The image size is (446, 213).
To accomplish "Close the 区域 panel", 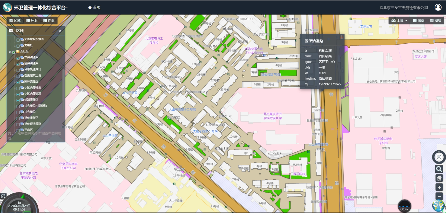I will click(60, 31).
